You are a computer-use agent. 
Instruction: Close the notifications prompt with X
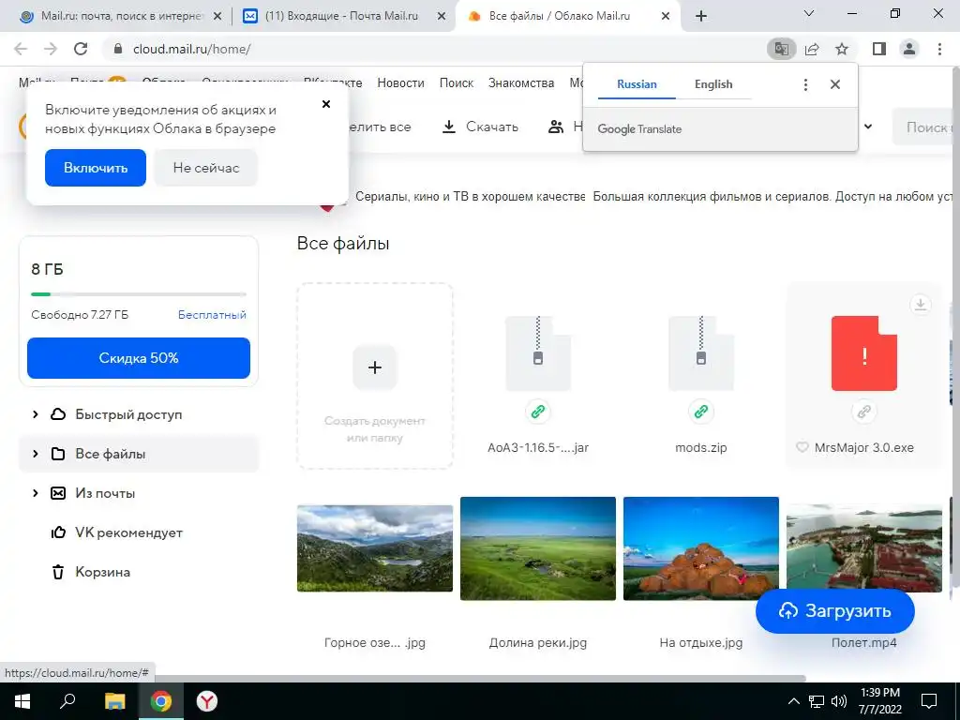tap(326, 104)
